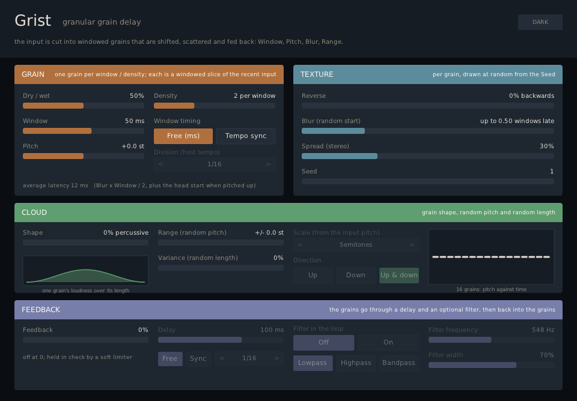Click the Spread (stereo) slider

tap(428, 156)
